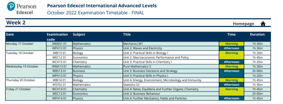
Task: Click the home icon next to Homepage
Action: coord(263,23)
